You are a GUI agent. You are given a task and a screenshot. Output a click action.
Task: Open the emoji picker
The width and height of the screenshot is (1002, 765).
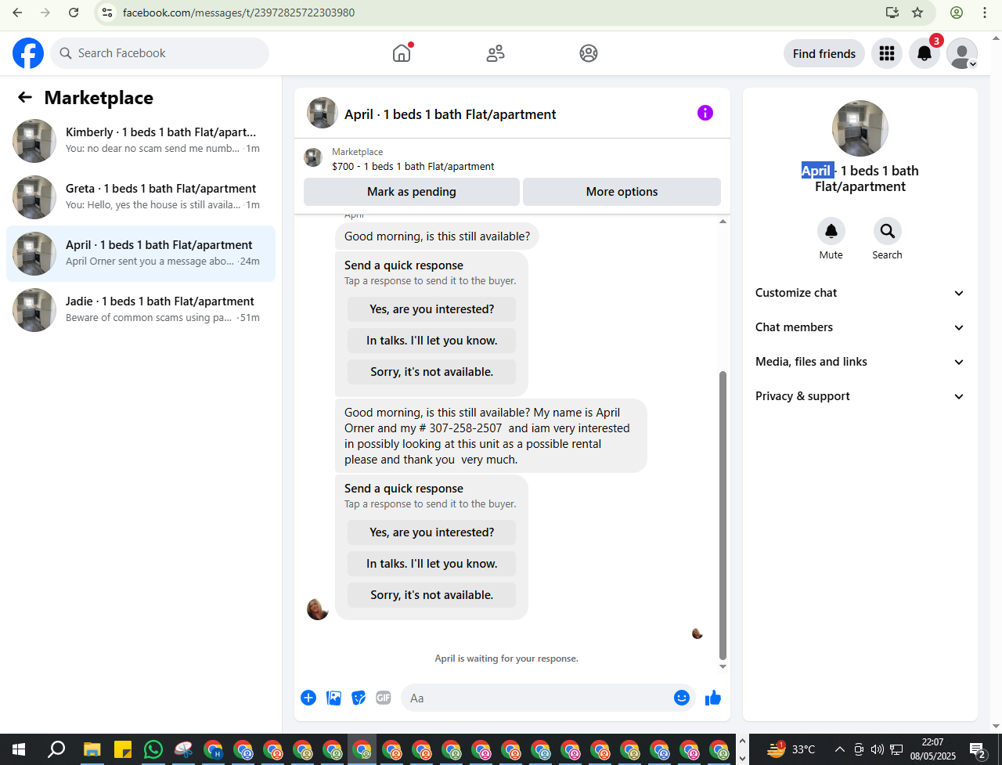[x=682, y=698]
